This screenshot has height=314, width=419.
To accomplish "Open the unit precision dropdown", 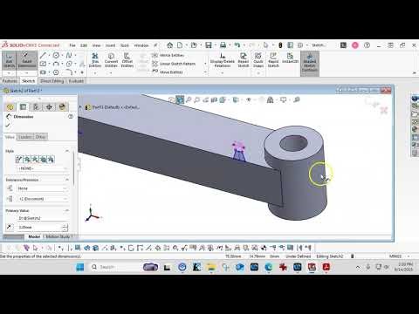I will pos(43,199).
